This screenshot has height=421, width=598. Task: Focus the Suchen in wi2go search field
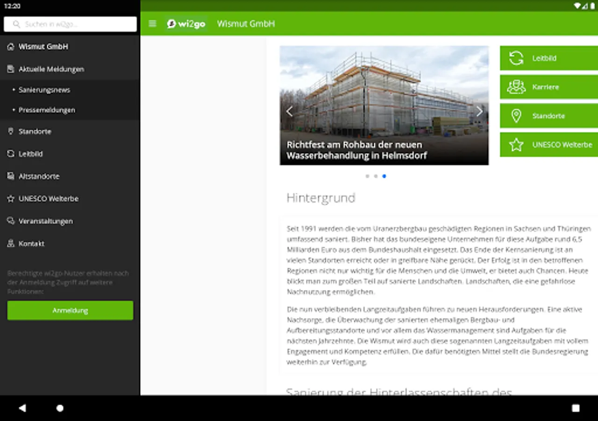click(70, 24)
